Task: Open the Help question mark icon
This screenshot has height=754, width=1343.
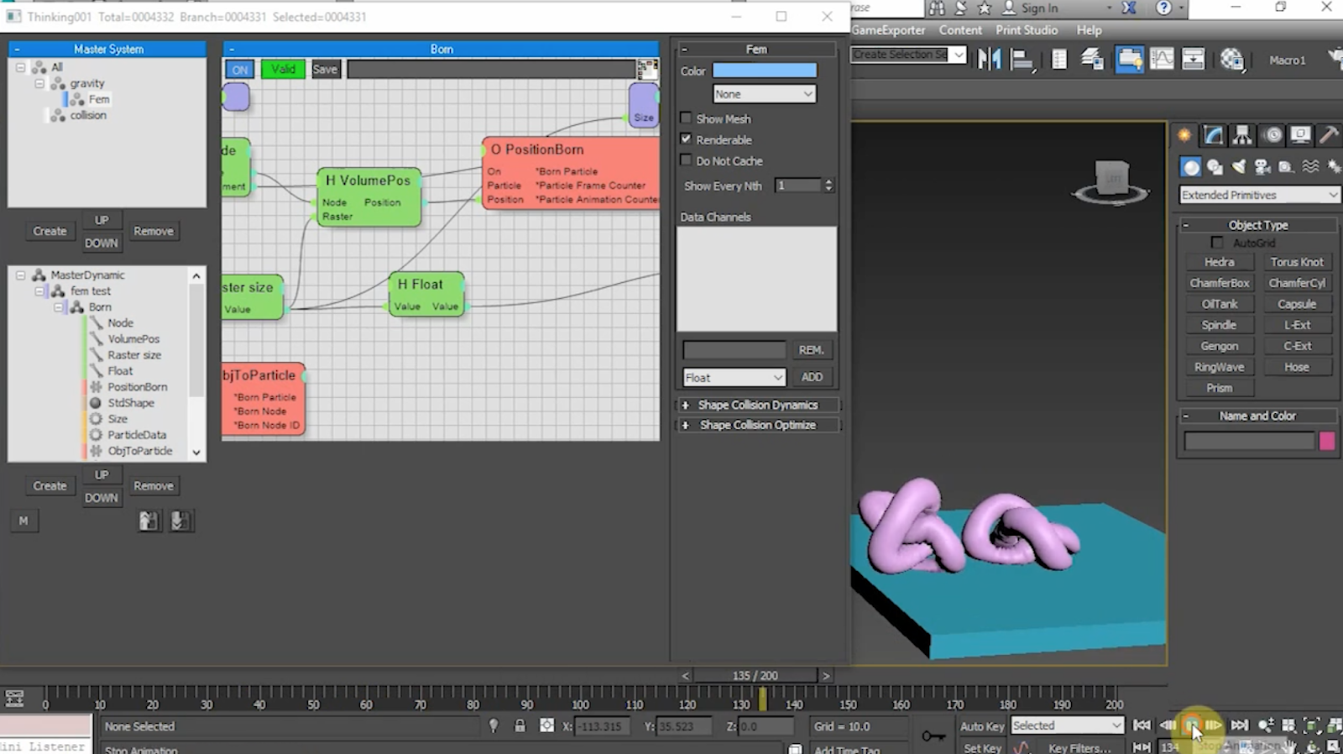Action: click(x=1163, y=8)
